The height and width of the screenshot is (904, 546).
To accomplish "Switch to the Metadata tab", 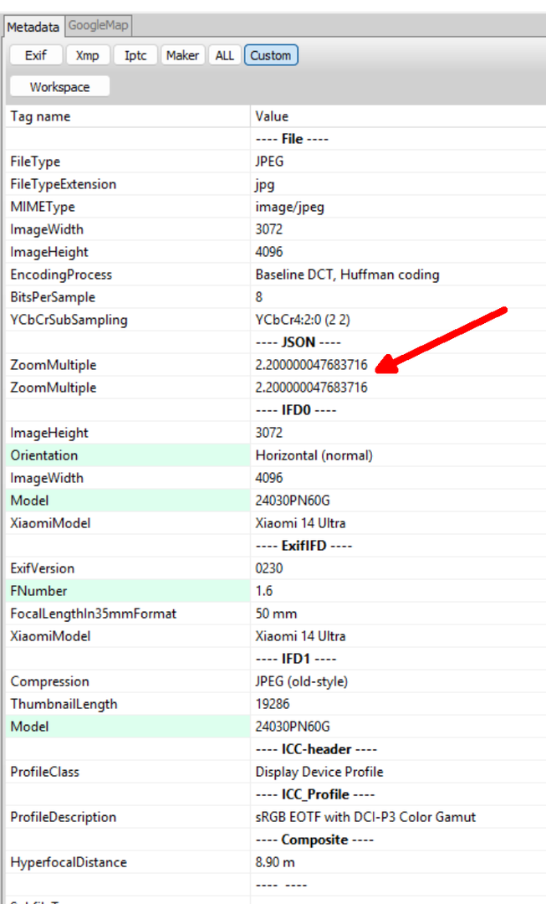I will [33, 27].
